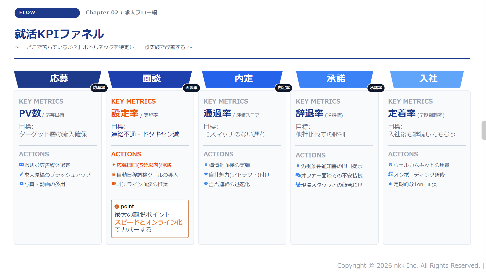Click the lightning bolt icon beside 応募即日連絡
486x272 pixels.
pyautogui.click(x=114, y=165)
